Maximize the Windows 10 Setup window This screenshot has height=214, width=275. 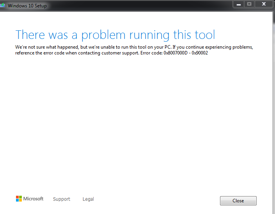tap(249, 4)
